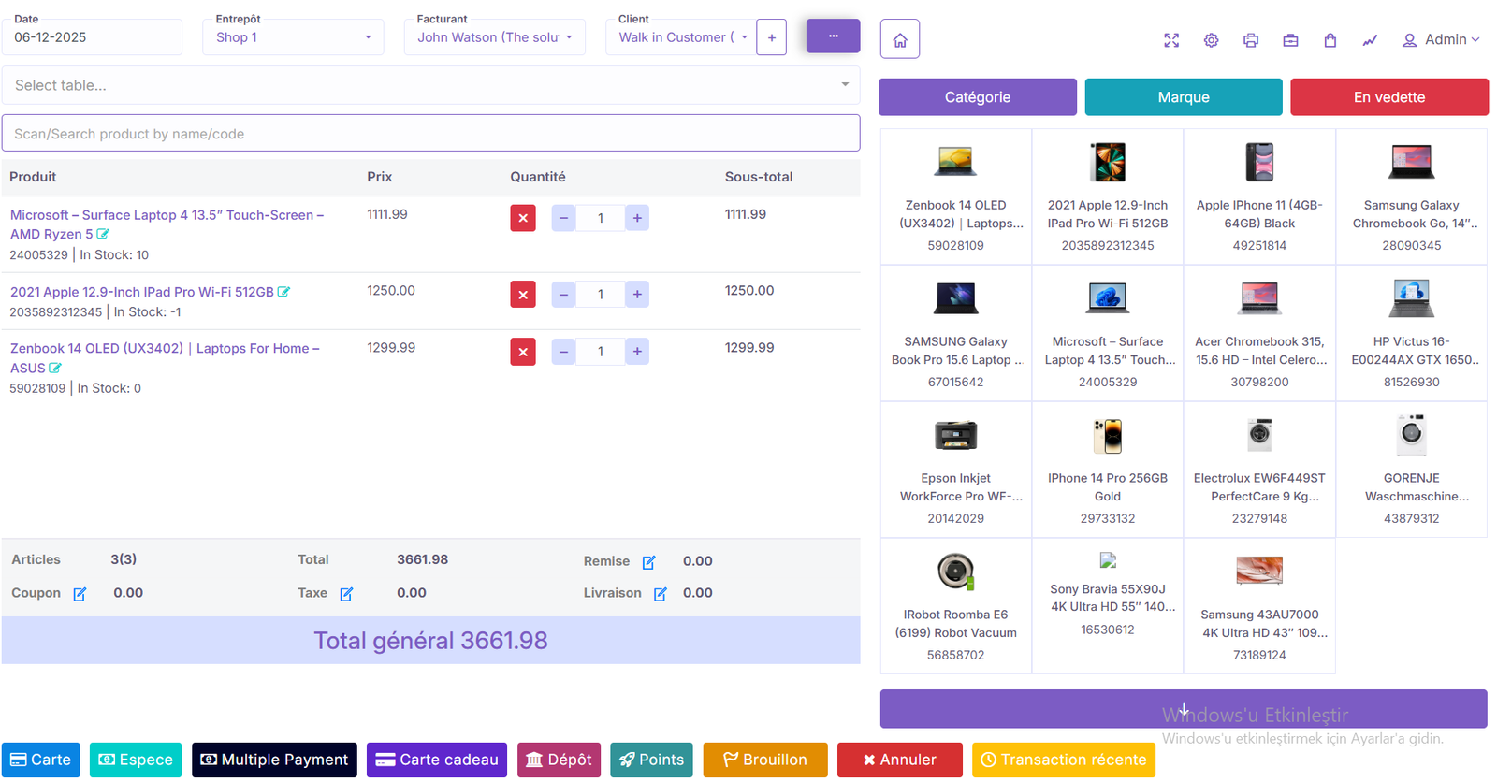The height and width of the screenshot is (782, 1497).
Task: Open the briefcase icon in header
Action: pos(1290,40)
